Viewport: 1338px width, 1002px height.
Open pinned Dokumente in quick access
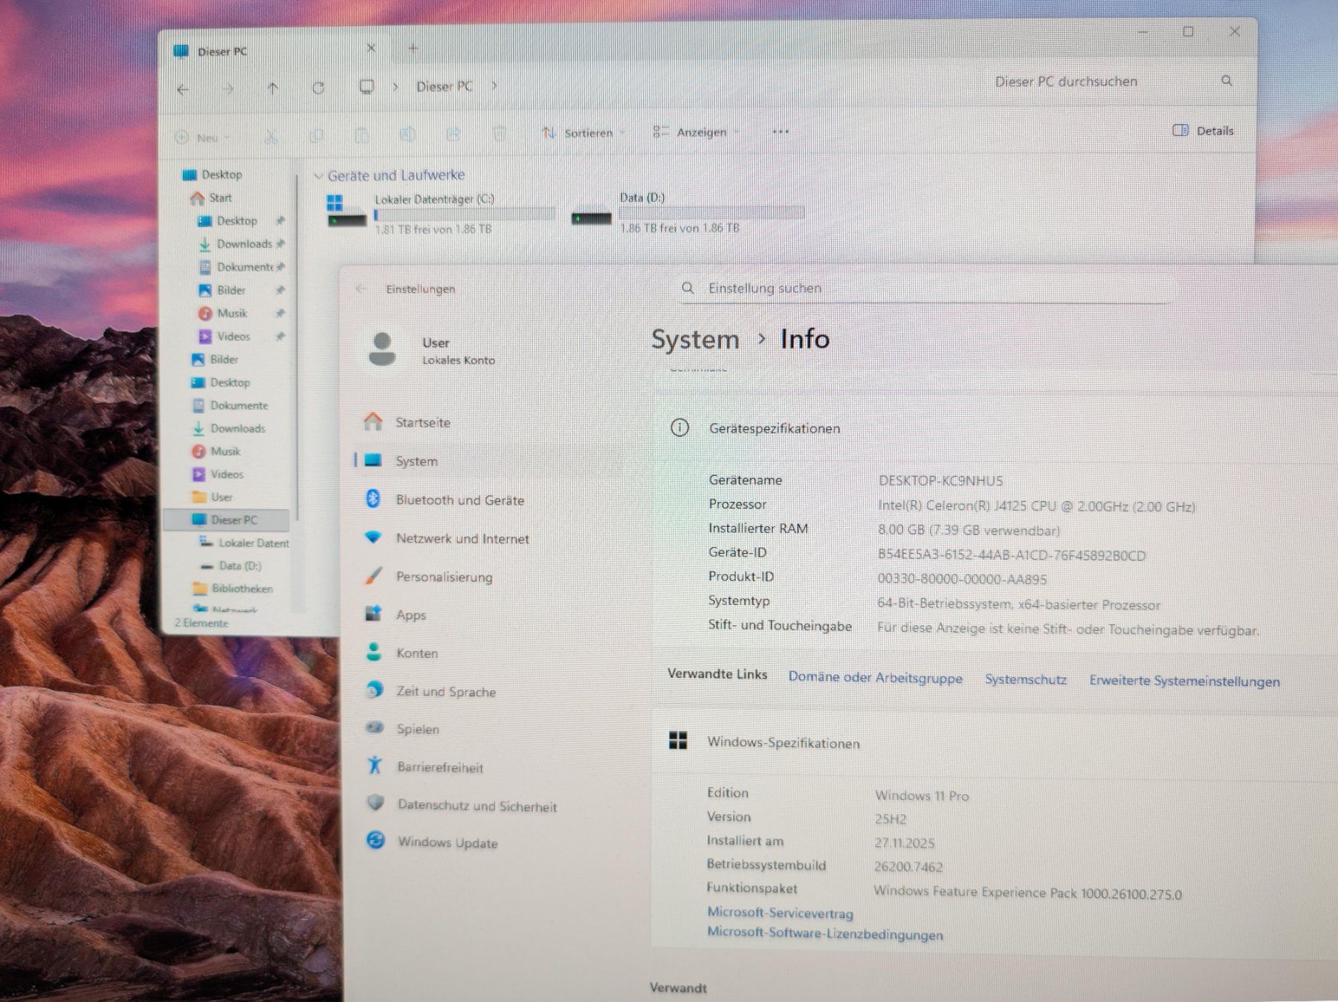[x=236, y=267]
